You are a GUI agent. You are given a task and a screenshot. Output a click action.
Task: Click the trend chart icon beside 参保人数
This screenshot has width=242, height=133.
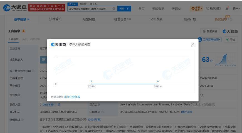click(59, 105)
